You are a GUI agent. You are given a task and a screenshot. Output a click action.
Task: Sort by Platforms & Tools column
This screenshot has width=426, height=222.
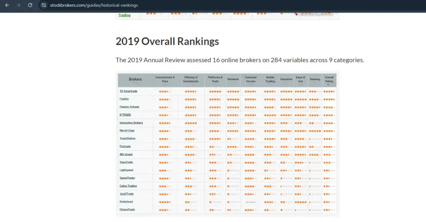[x=215, y=79]
